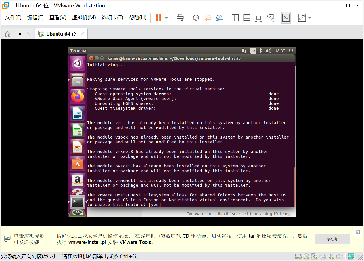Viewport: 364px width, 261px height.
Task: Open the 帮助(H) menu
Action: coord(137,18)
